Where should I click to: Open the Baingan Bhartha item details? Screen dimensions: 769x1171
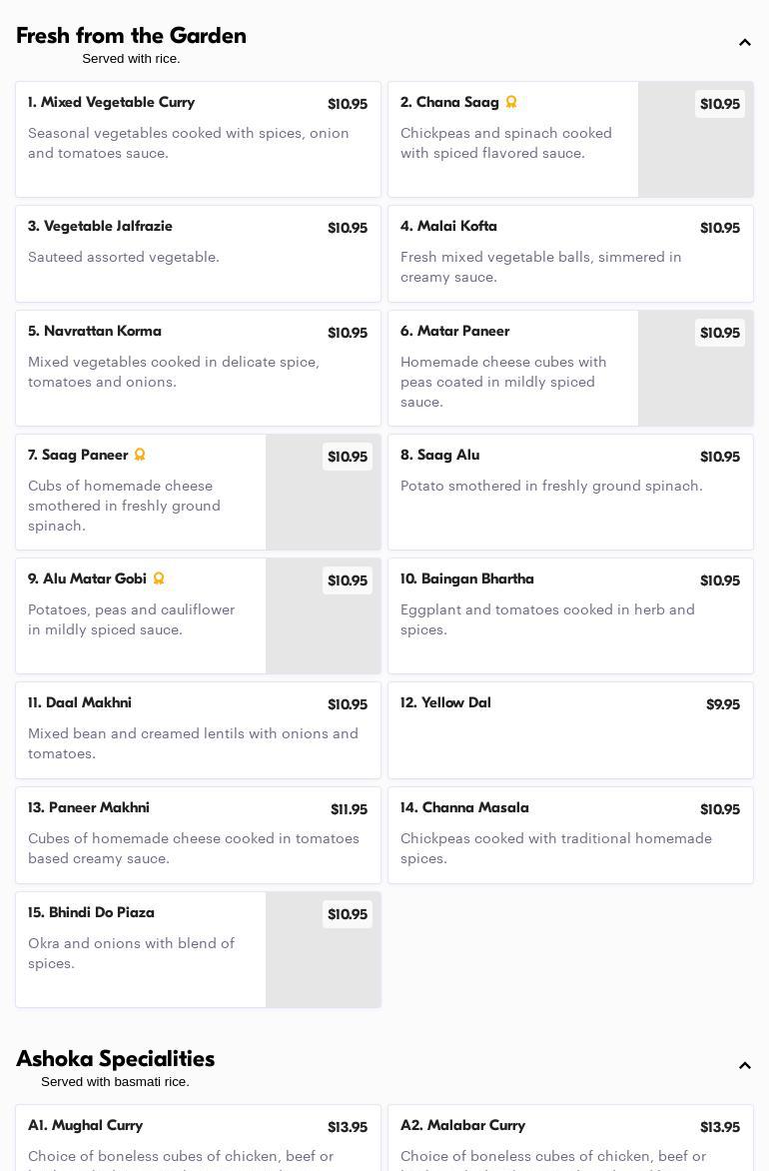570,615
